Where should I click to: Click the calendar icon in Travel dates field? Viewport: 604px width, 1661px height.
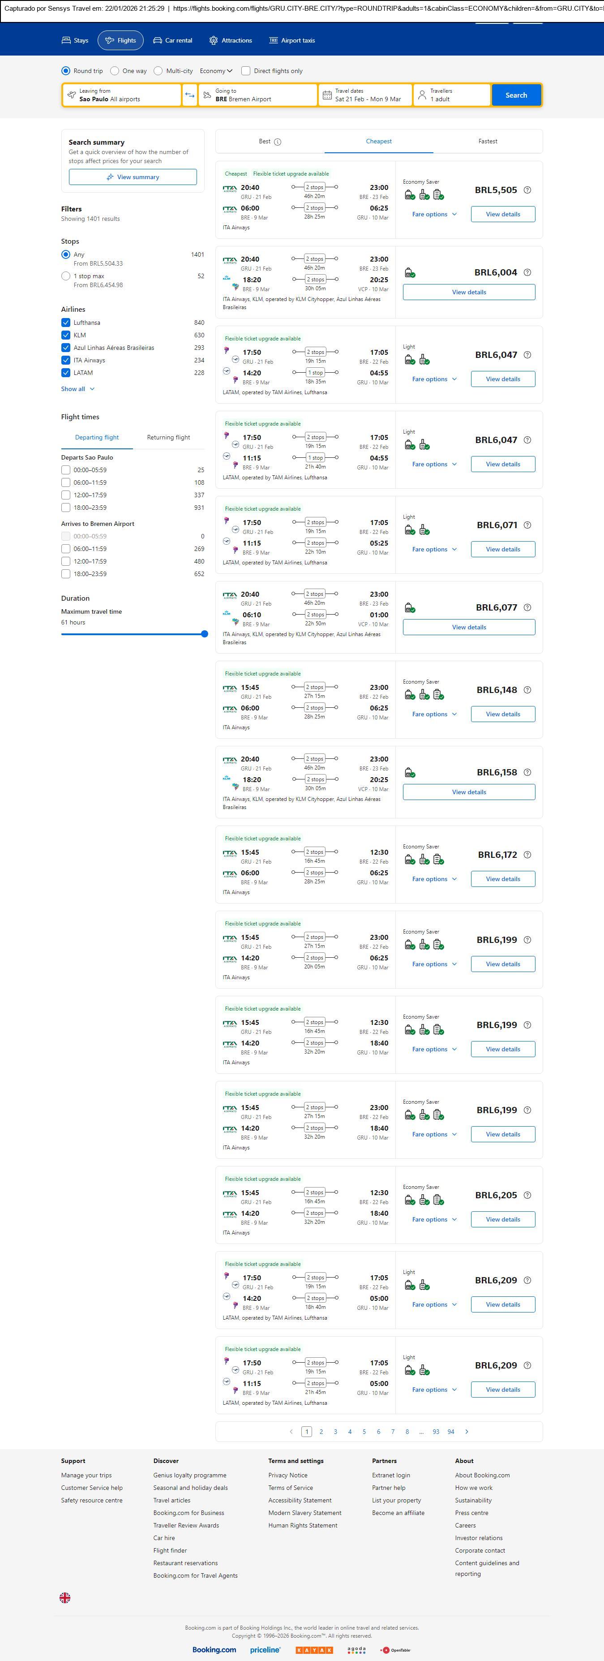[x=327, y=95]
